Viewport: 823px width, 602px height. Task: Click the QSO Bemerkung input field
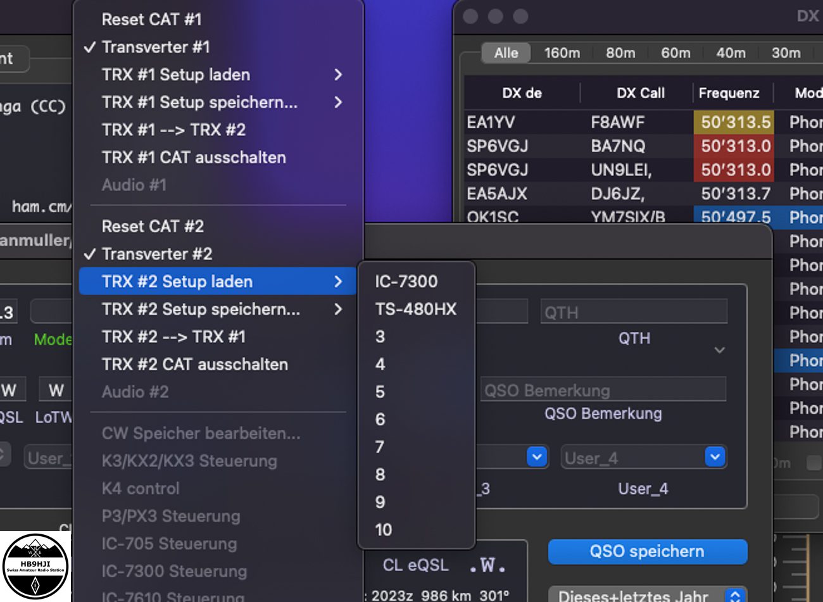tap(603, 390)
